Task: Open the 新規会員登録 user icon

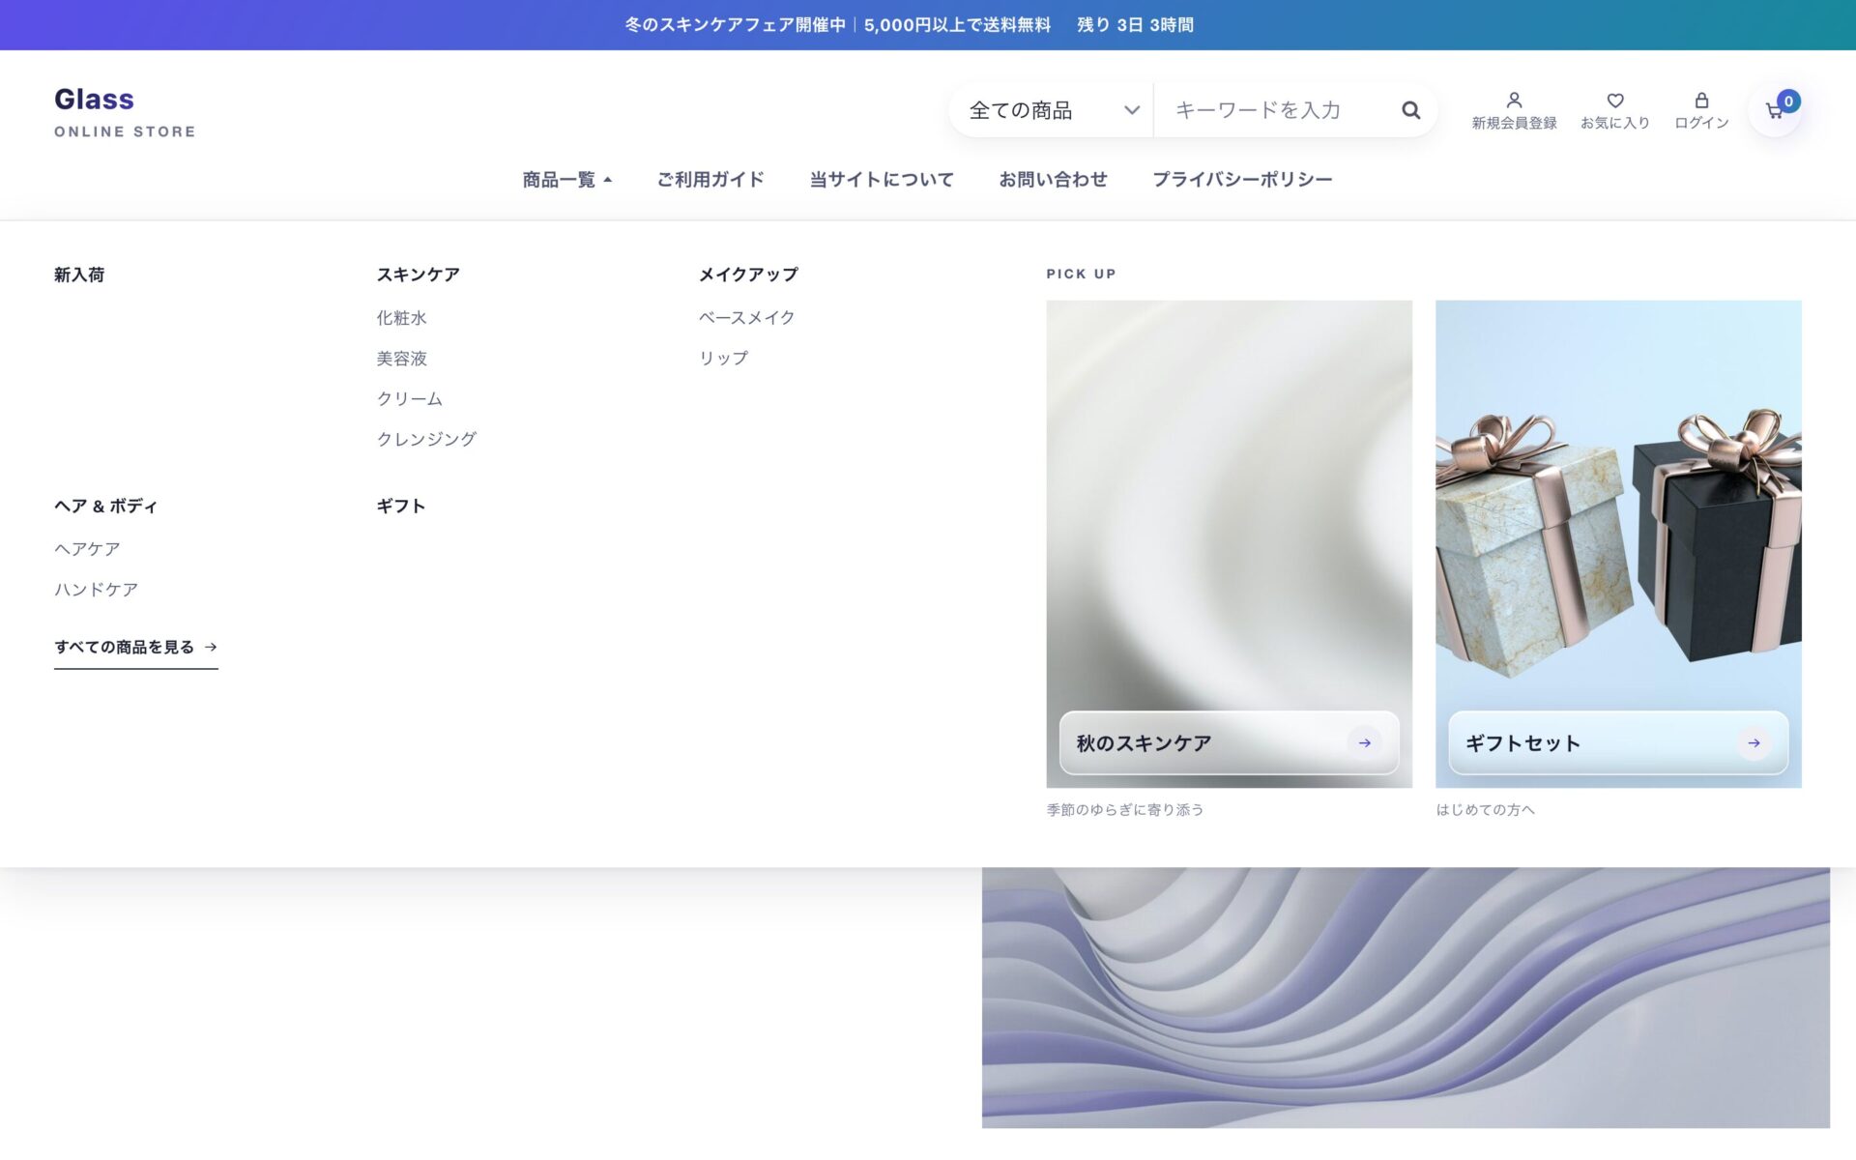Action: pyautogui.click(x=1514, y=100)
